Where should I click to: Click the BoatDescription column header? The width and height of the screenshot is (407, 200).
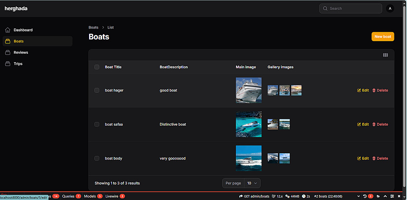[174, 67]
